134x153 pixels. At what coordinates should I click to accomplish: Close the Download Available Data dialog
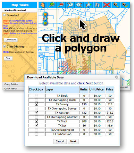point(117,77)
